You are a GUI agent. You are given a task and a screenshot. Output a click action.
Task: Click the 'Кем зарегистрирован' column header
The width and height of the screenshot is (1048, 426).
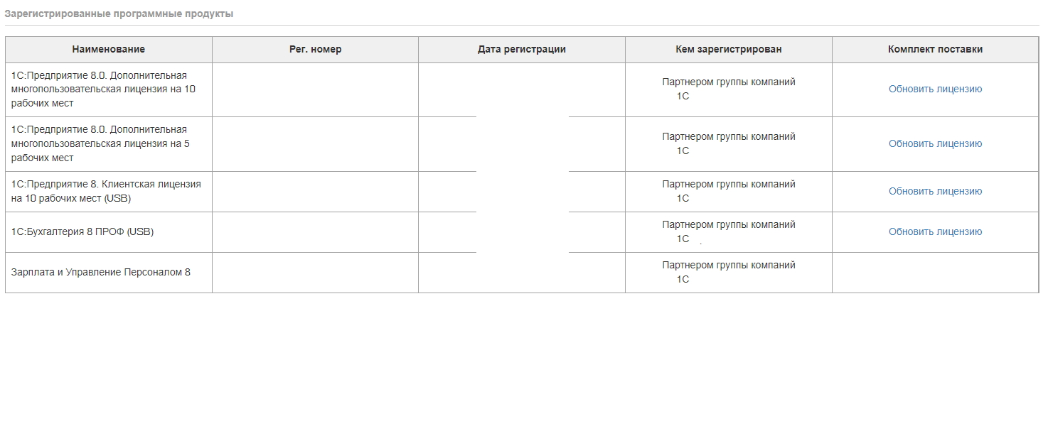coord(729,50)
